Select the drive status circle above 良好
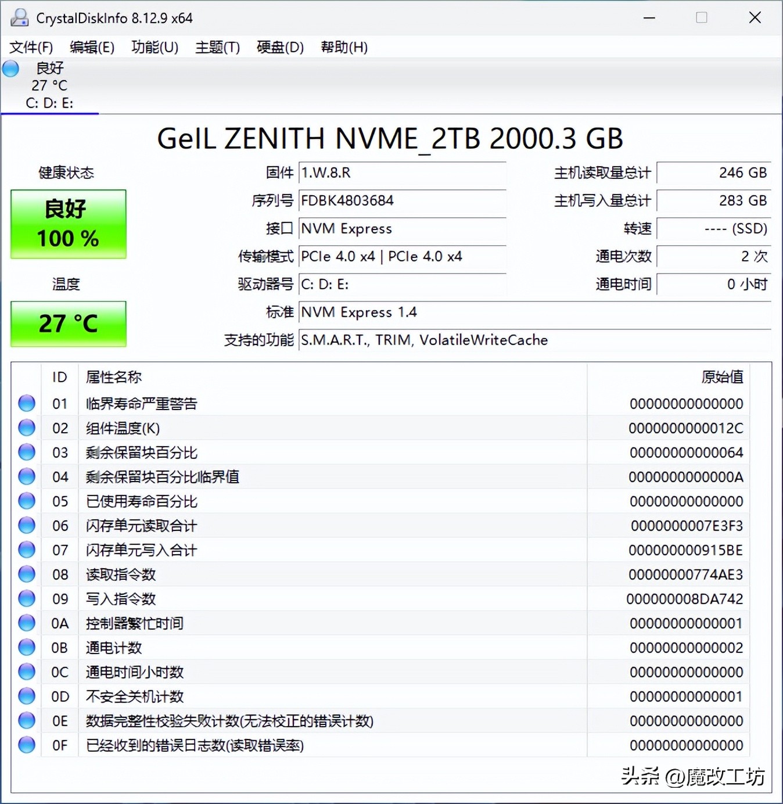The image size is (783, 804). (x=10, y=69)
